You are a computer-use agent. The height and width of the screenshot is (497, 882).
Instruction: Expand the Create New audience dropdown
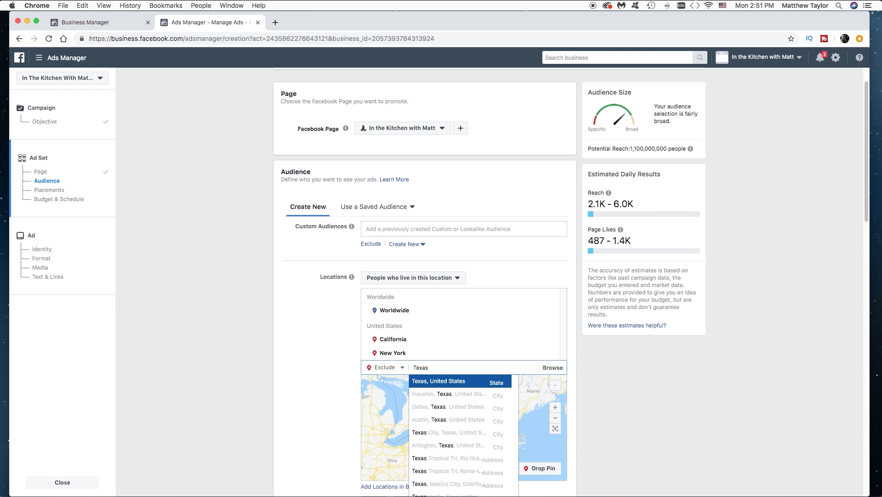pos(407,244)
